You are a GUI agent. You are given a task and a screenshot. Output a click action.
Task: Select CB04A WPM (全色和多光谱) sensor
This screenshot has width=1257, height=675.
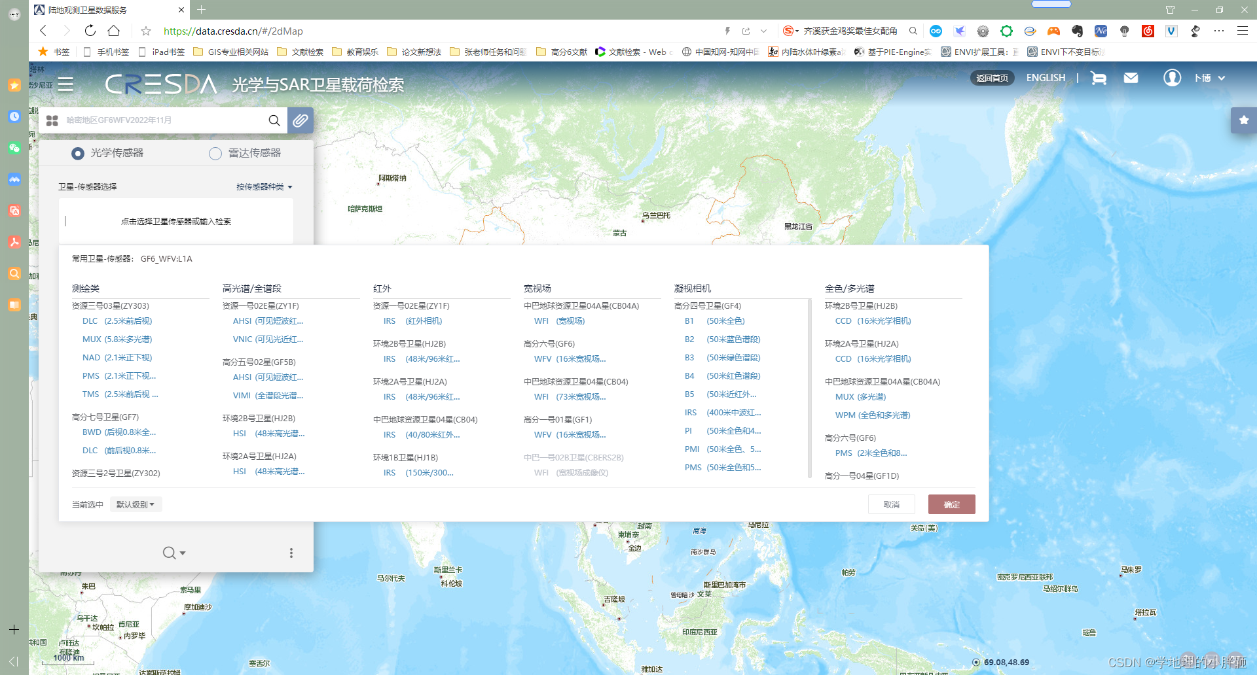tap(873, 415)
